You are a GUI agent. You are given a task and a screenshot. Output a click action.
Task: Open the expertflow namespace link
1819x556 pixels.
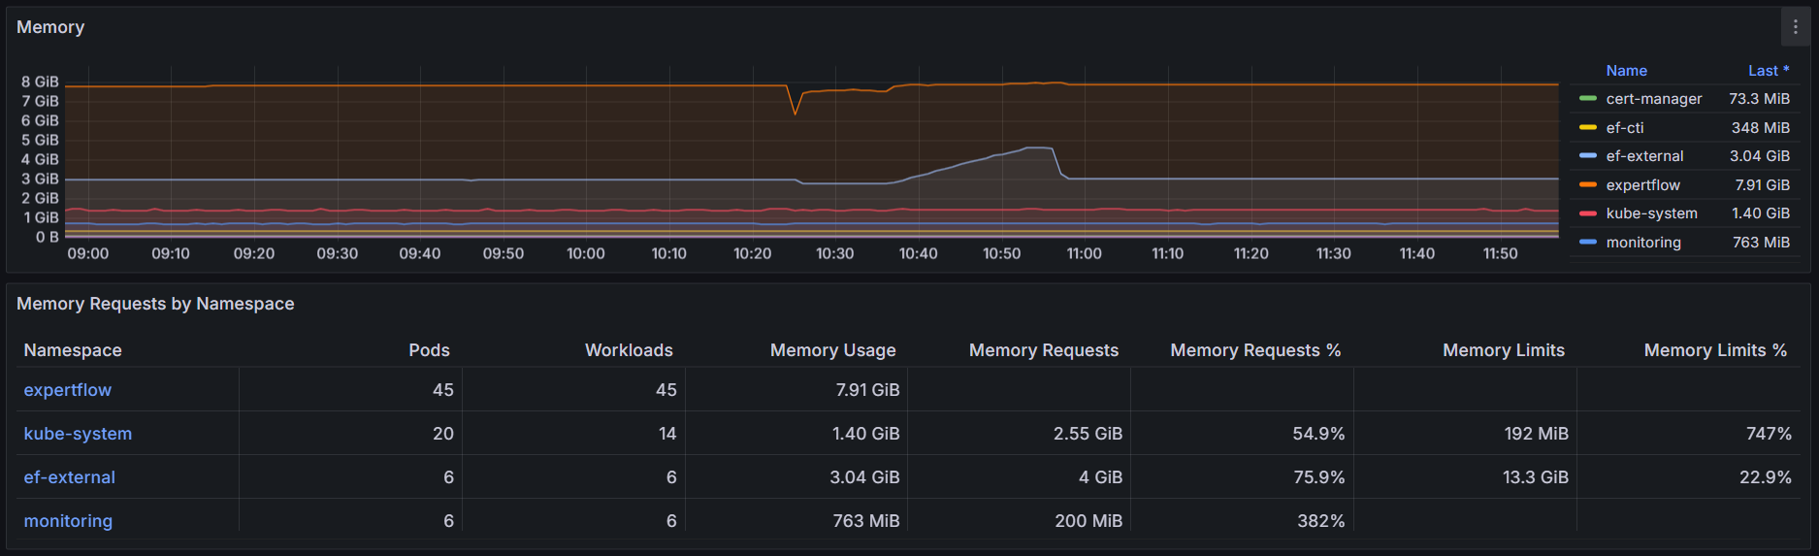(x=68, y=390)
